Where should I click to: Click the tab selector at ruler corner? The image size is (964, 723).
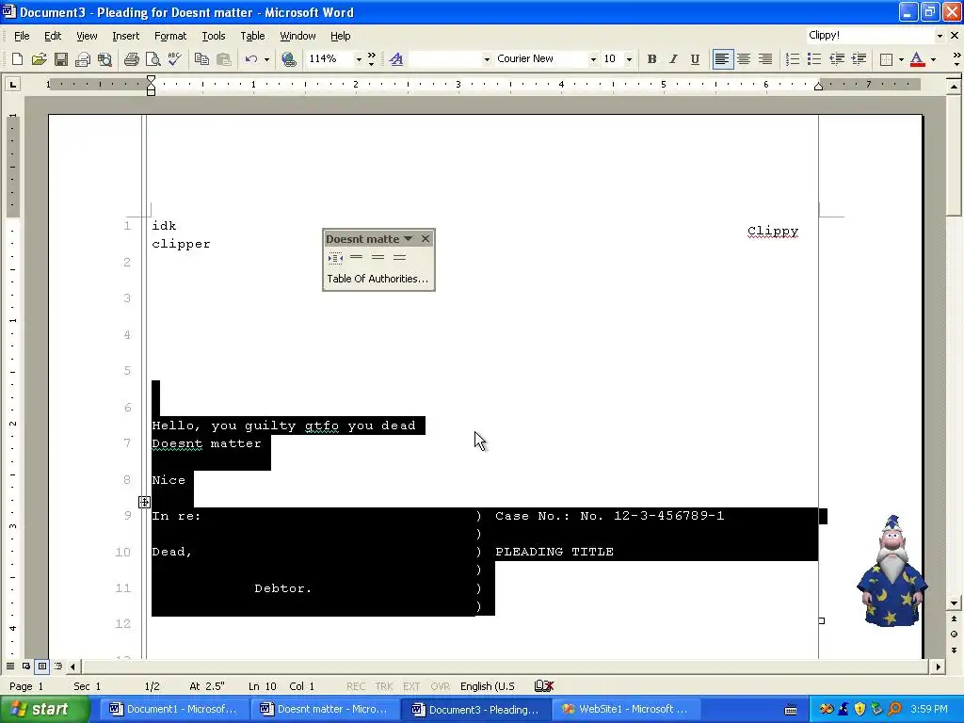click(x=13, y=84)
